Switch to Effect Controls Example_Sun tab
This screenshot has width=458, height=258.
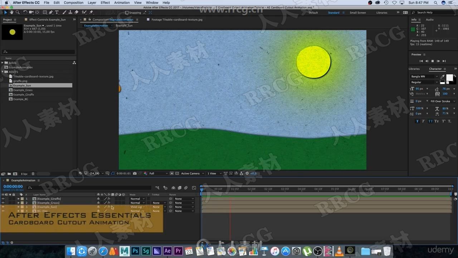pyautogui.click(x=48, y=19)
